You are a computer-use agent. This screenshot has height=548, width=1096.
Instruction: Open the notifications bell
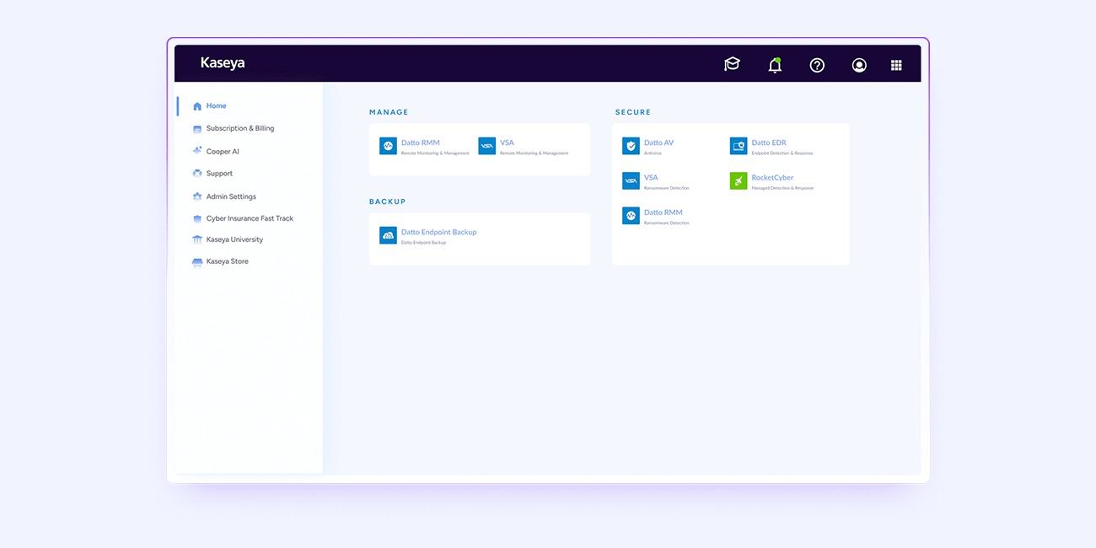[x=775, y=65]
